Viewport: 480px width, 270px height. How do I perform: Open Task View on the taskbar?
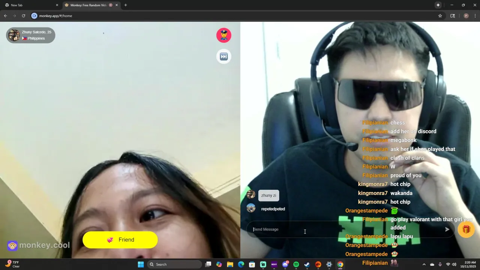coord(208,264)
